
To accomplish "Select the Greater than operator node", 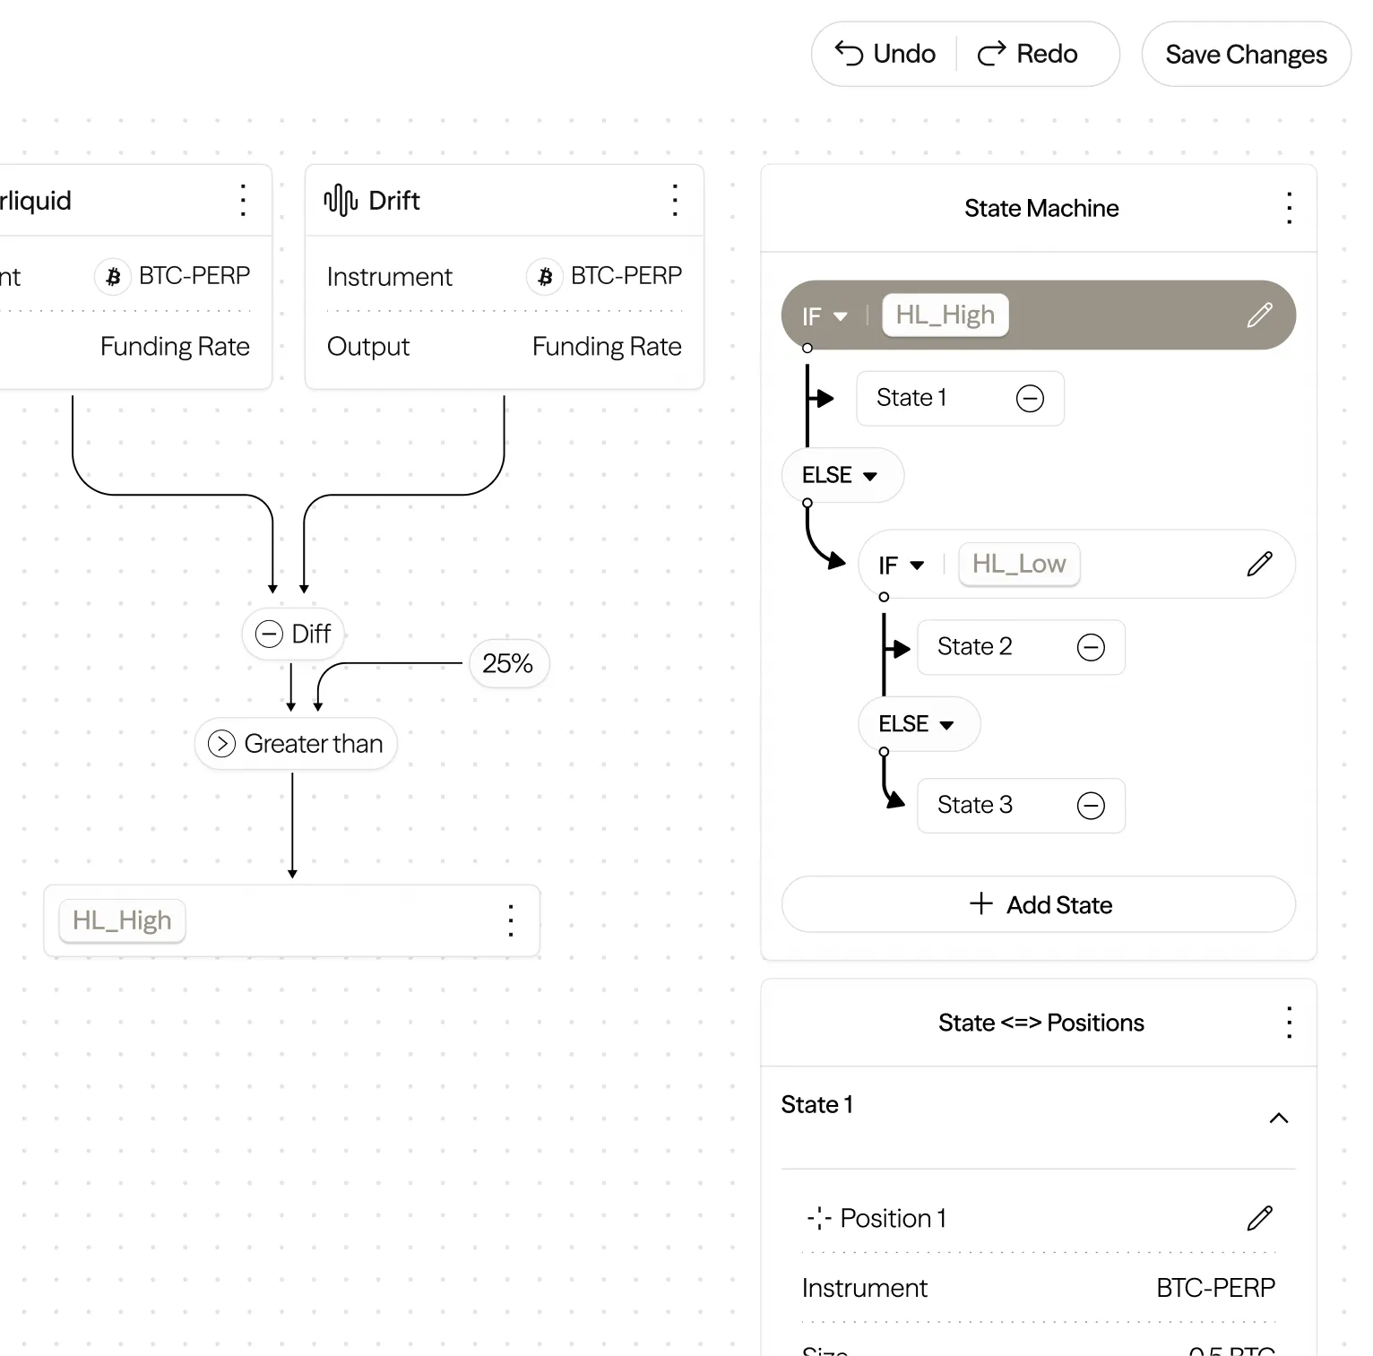I will click(x=296, y=744).
